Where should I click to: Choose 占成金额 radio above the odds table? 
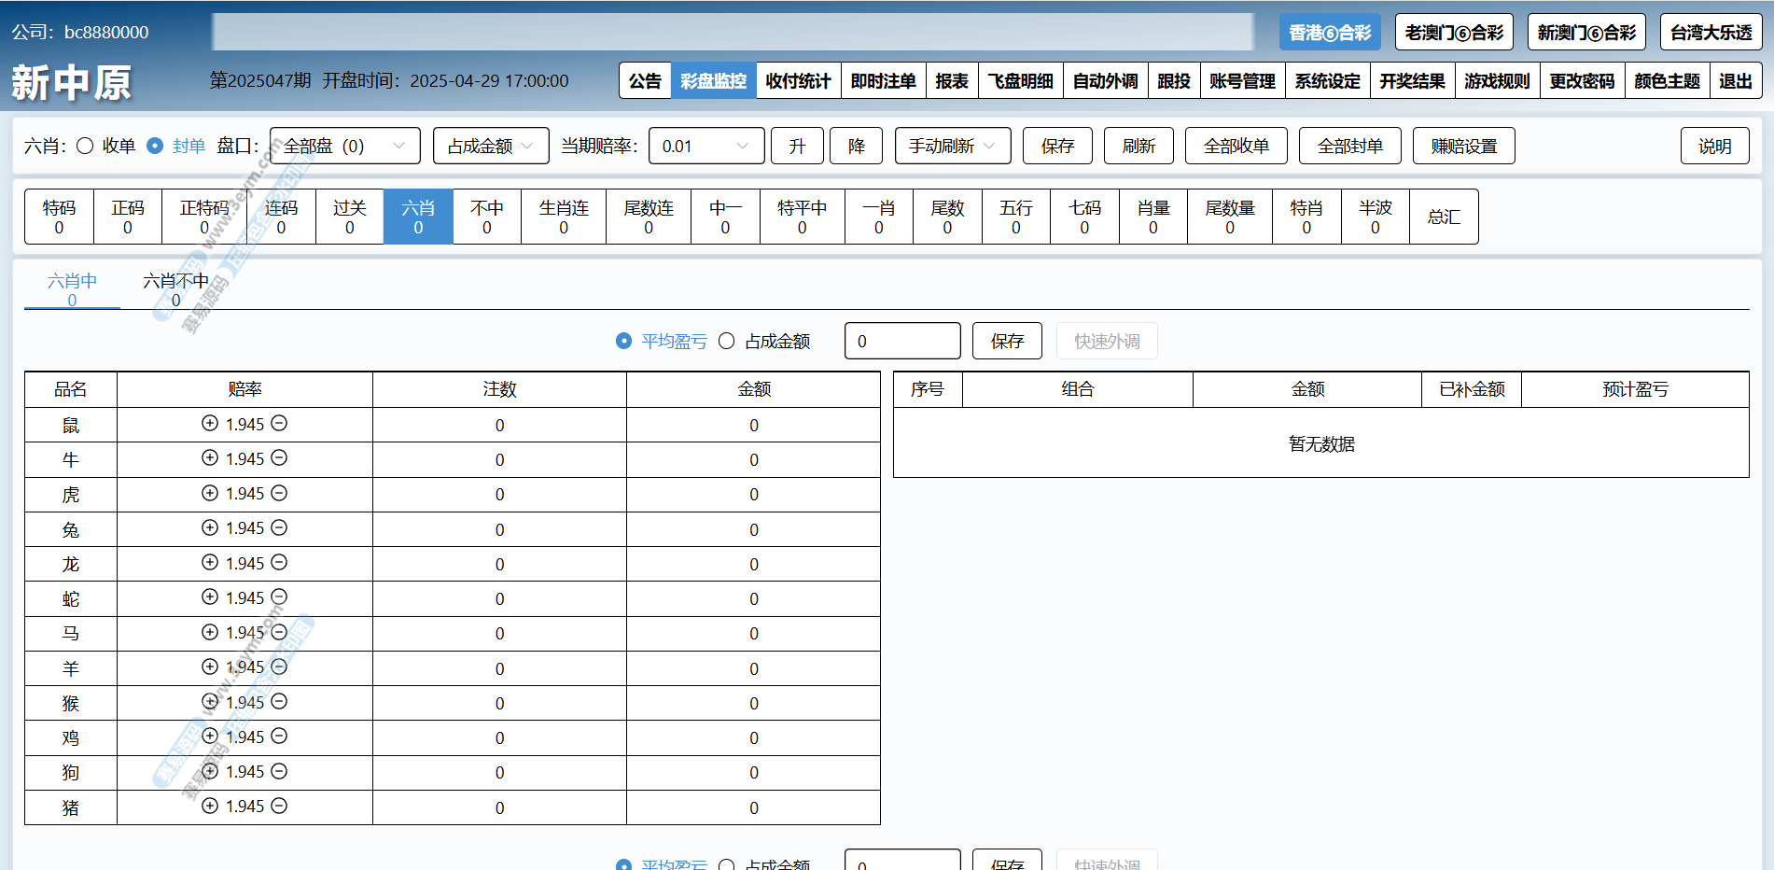(x=727, y=342)
